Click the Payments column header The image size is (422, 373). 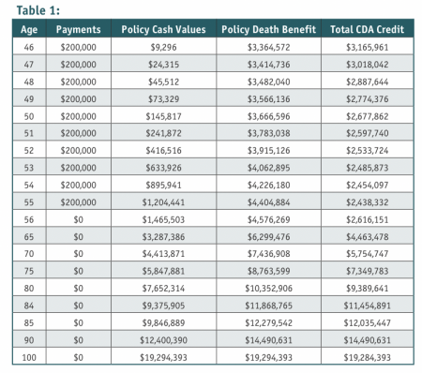(x=79, y=29)
